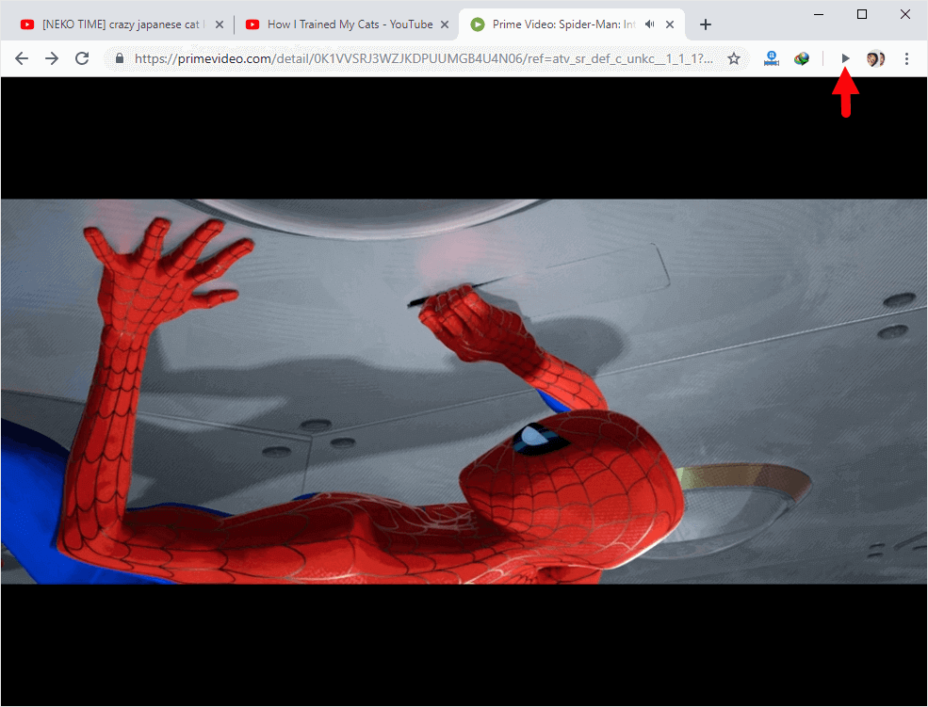This screenshot has width=928, height=707.
Task: Click the YouTube favicon on NEKO TIME tab
Action: 26,24
